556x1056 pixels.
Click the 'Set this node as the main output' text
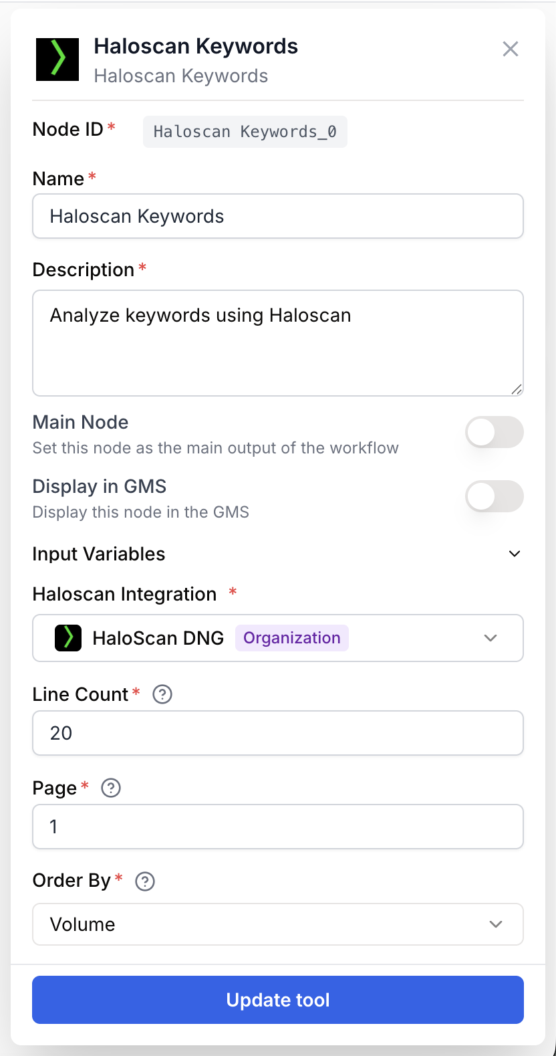point(216,448)
